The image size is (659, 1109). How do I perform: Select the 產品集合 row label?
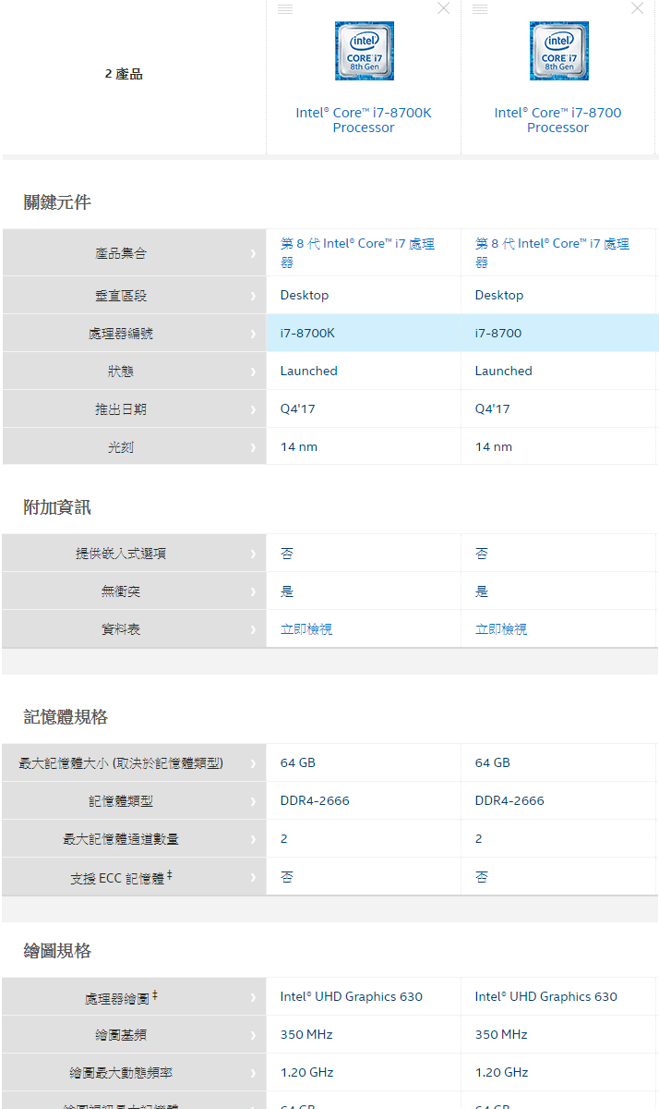121,253
